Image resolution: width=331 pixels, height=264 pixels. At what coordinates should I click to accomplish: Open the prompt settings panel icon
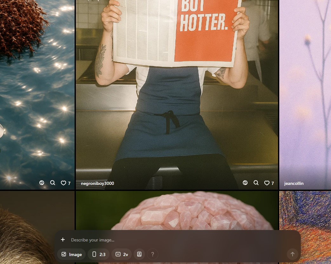[139, 254]
